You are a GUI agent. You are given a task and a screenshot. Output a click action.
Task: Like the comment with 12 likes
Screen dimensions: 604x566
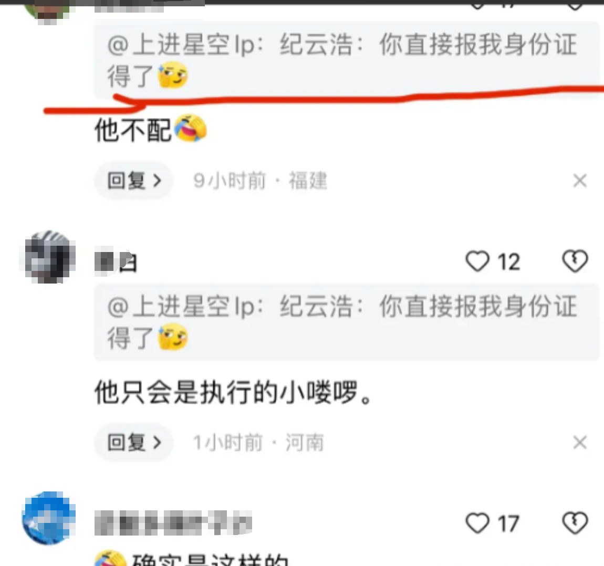pos(477,261)
